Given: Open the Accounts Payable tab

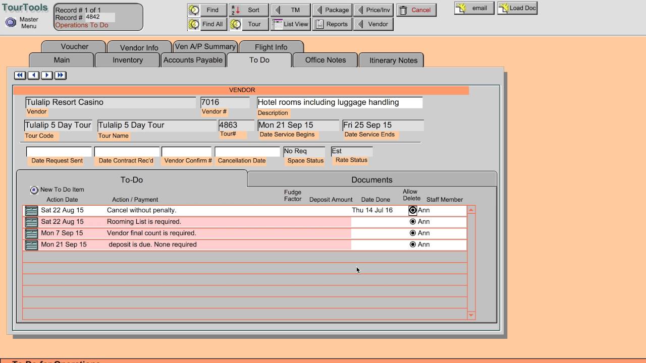Looking at the screenshot, I should pos(193,60).
